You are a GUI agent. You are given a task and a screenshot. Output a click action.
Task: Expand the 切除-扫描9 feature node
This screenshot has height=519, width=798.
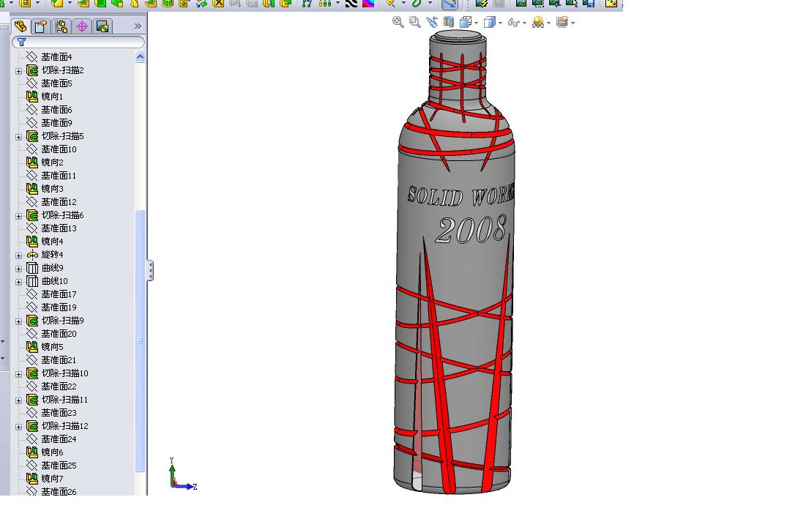[19, 321]
